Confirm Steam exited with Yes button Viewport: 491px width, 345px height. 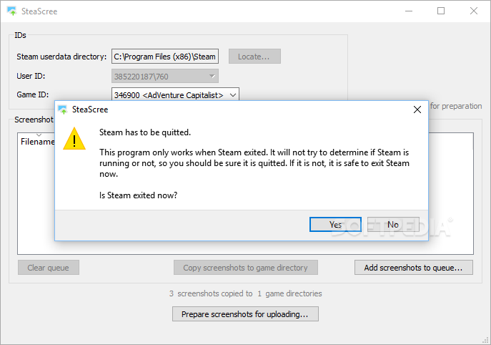click(x=335, y=225)
